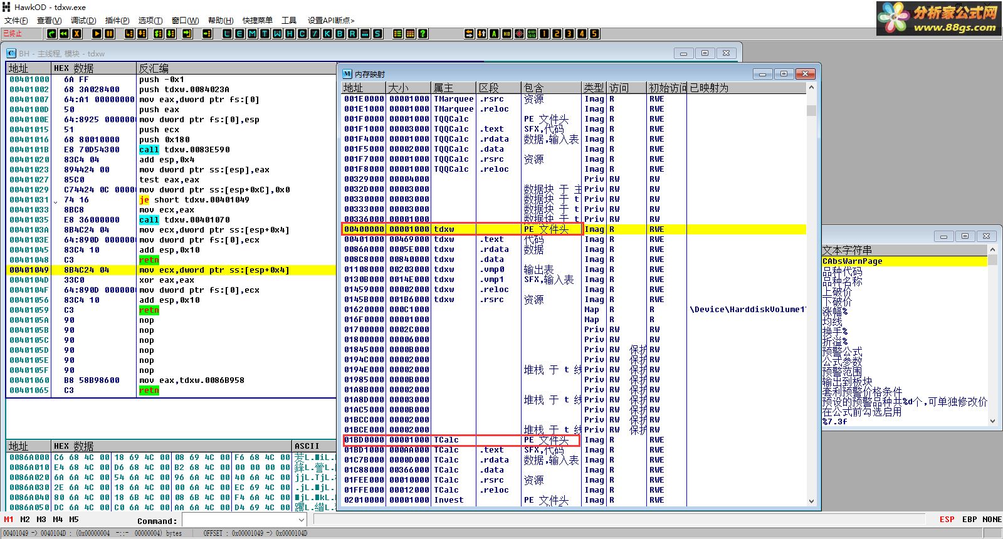Open the T threads icon
This screenshot has height=539, width=1003.
point(265,34)
